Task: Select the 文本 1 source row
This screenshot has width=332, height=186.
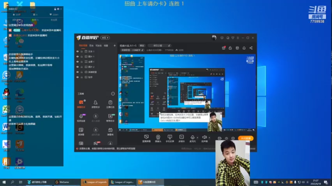Action: point(96,51)
